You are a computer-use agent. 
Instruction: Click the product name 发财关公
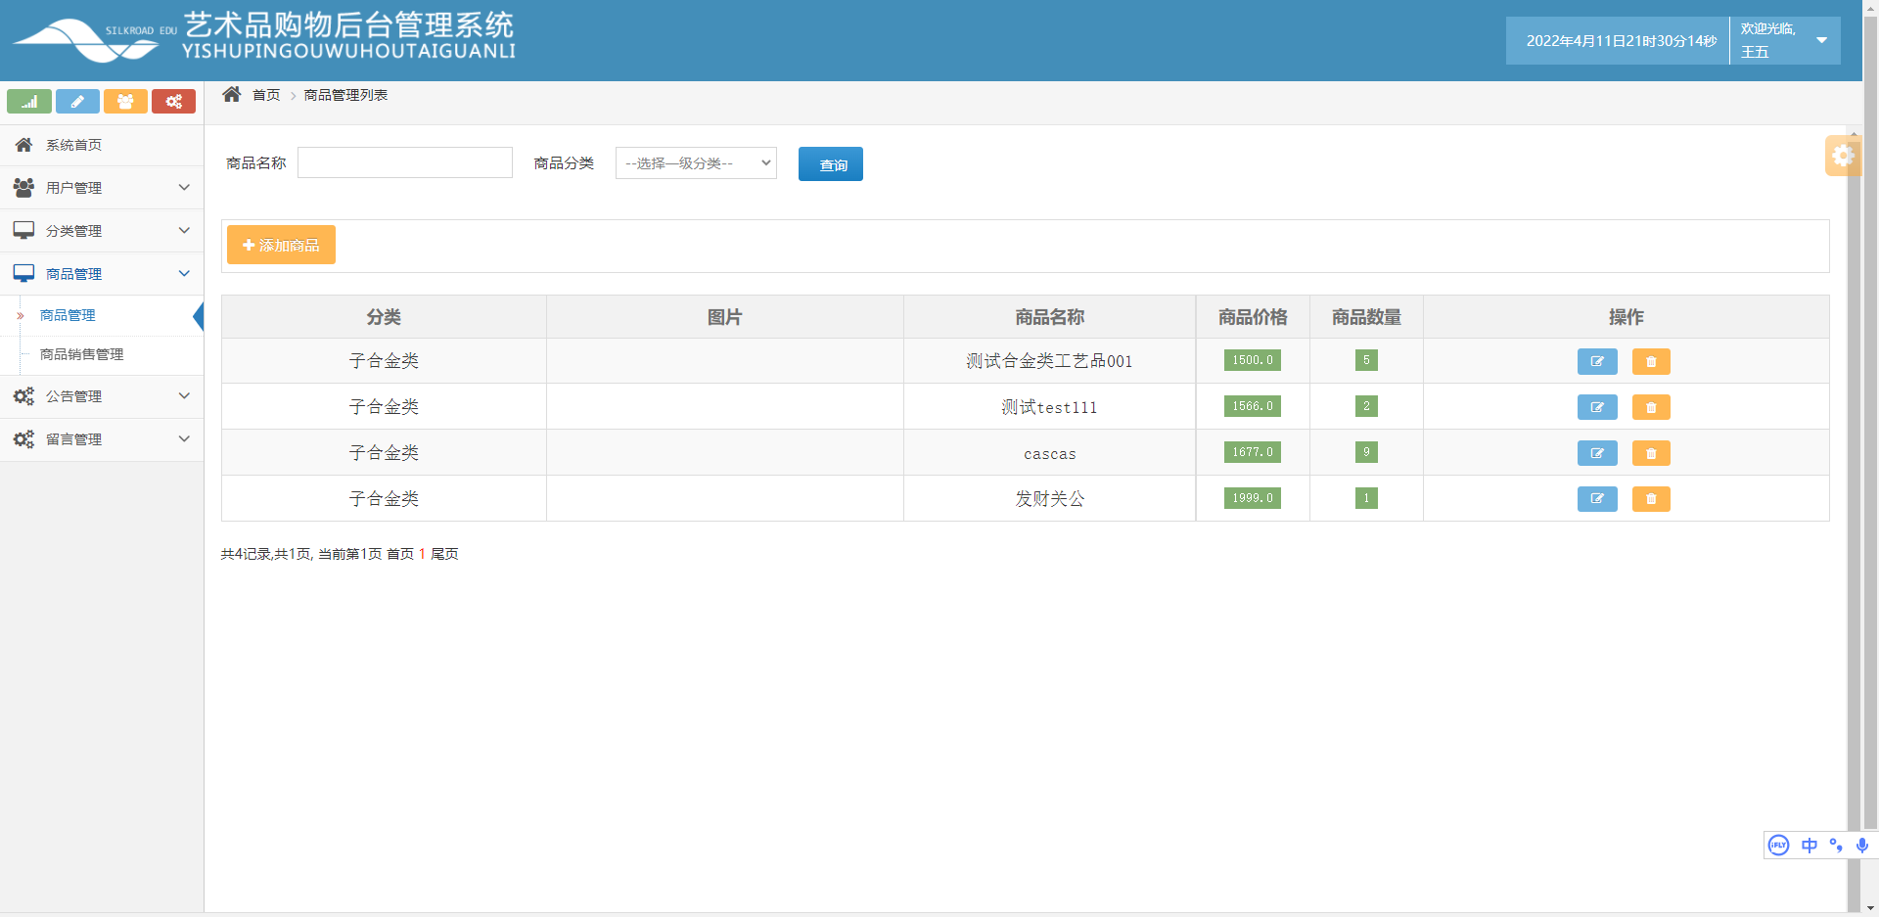point(1049,499)
